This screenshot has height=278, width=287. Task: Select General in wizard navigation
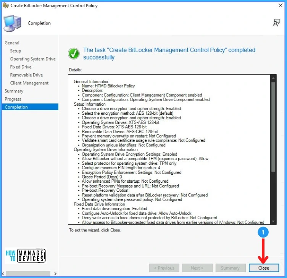pos(12,43)
